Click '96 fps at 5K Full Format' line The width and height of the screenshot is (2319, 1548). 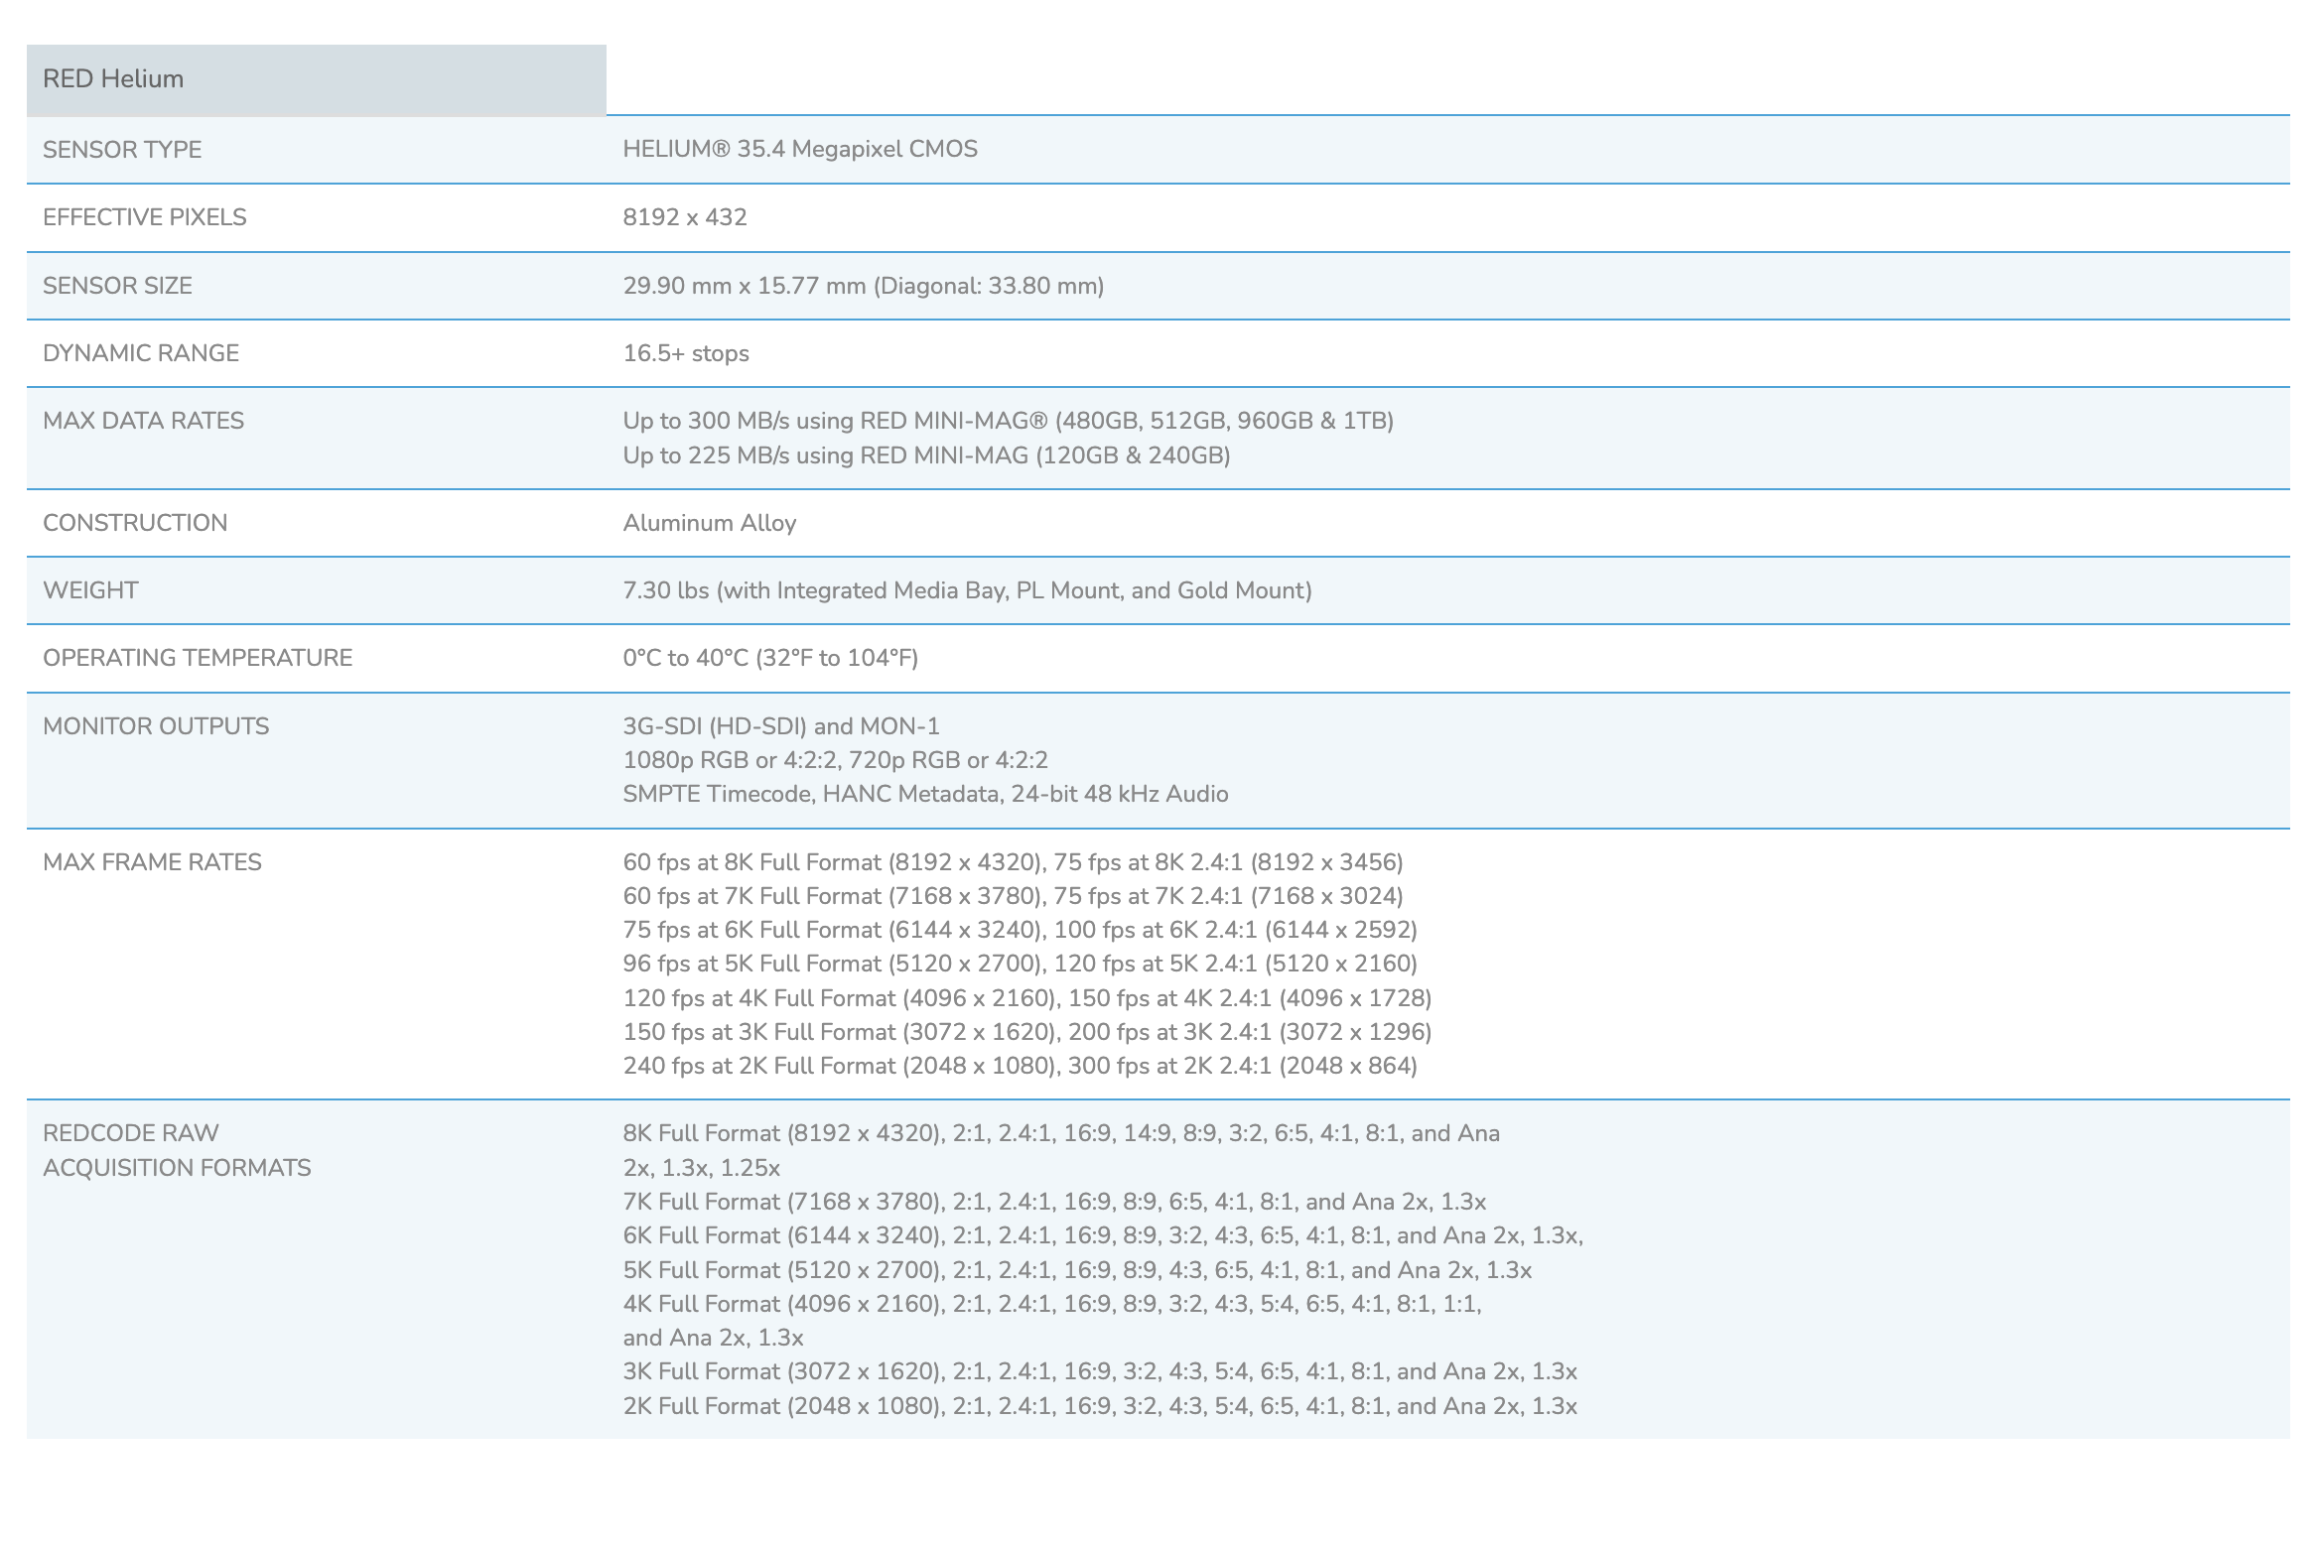point(1020,964)
